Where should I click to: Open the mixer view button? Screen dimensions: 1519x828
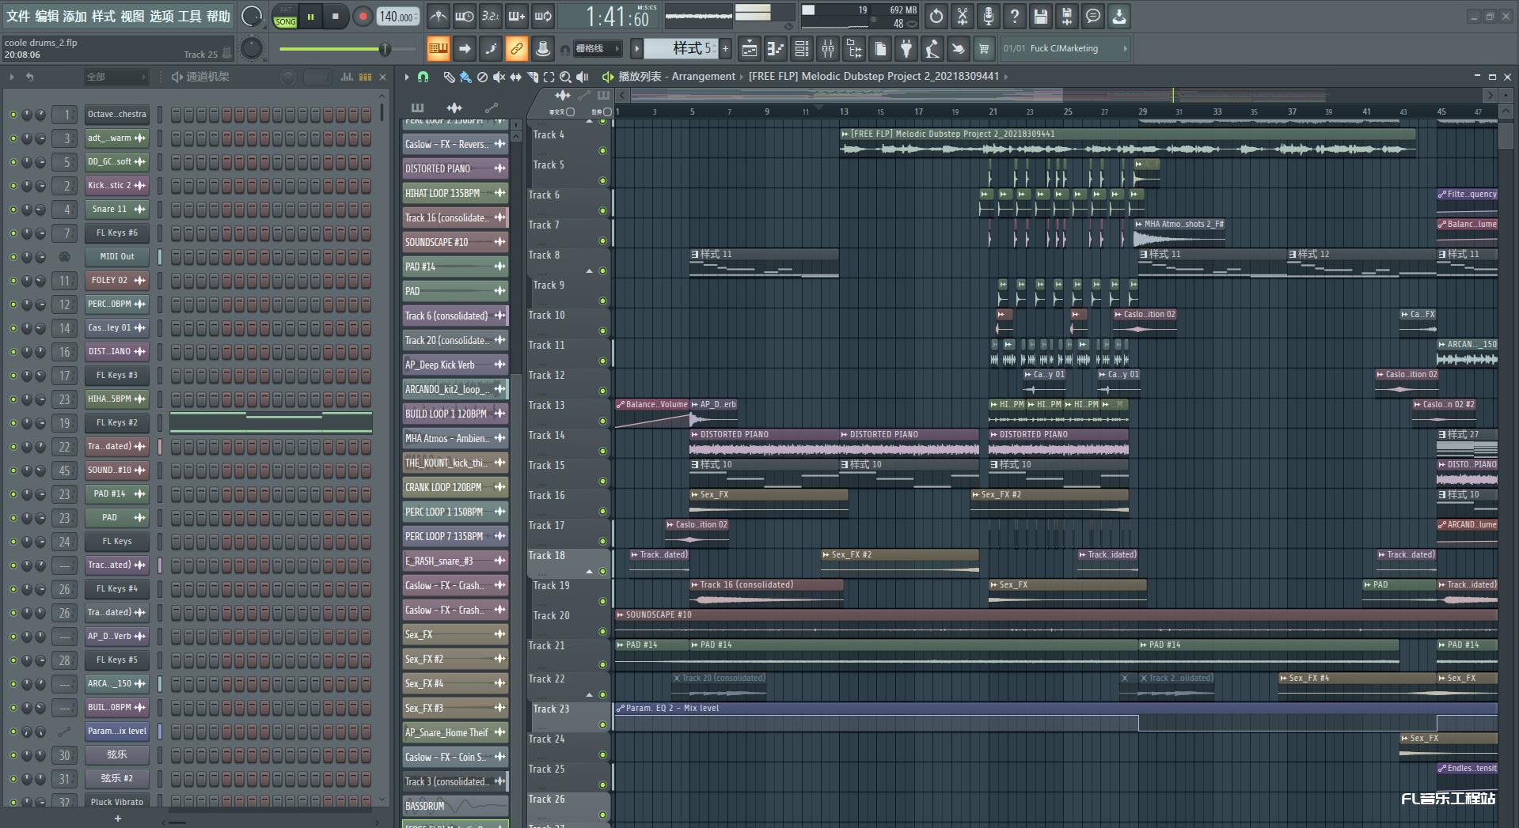[828, 49]
